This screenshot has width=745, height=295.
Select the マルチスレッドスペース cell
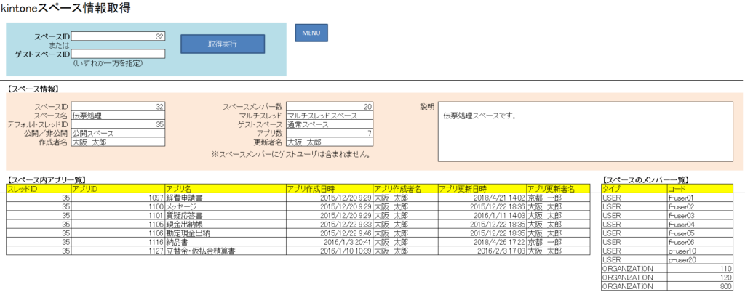click(330, 116)
